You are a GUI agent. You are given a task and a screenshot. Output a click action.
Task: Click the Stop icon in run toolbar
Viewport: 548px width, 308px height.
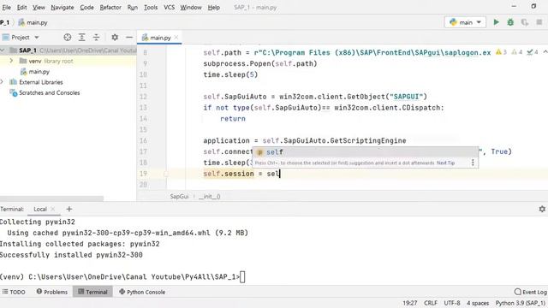[539, 22]
